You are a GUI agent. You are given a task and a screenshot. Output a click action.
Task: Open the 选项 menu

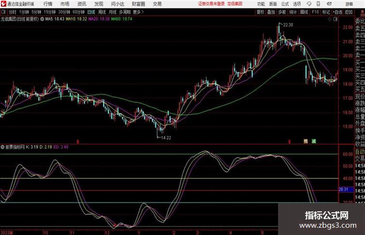click(x=297, y=4)
